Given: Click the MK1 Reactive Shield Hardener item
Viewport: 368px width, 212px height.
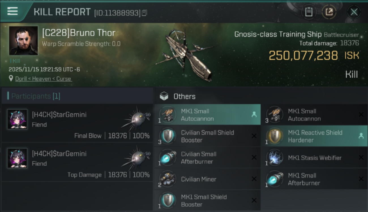Looking at the screenshot, I should click(x=314, y=136).
